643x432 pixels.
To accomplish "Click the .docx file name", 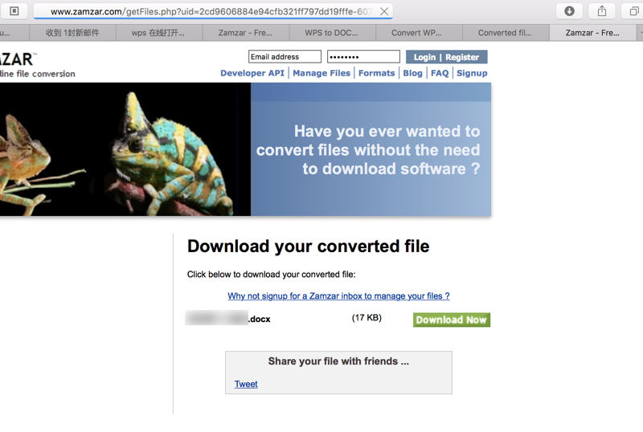I will 228,319.
